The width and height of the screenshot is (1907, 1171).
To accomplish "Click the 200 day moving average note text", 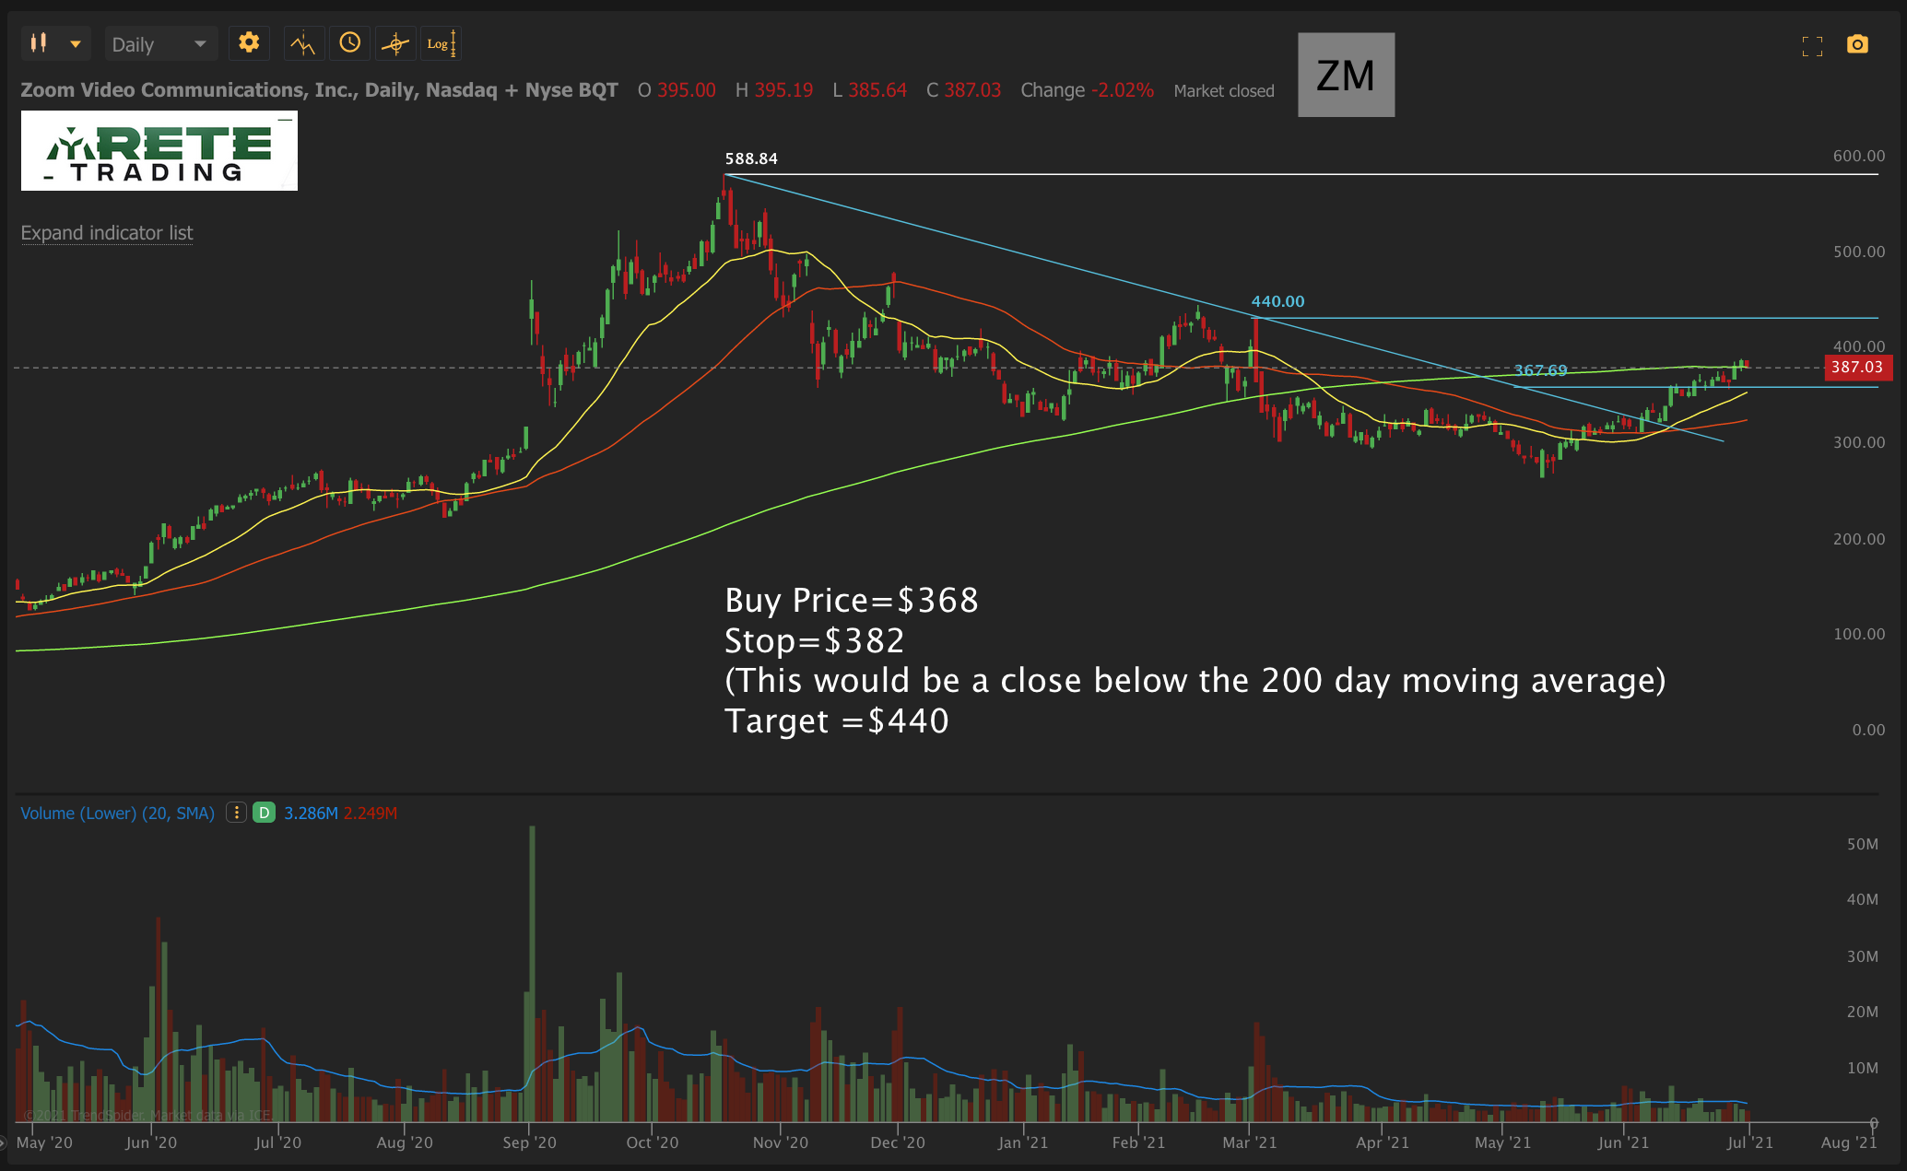I will 1195,681.
